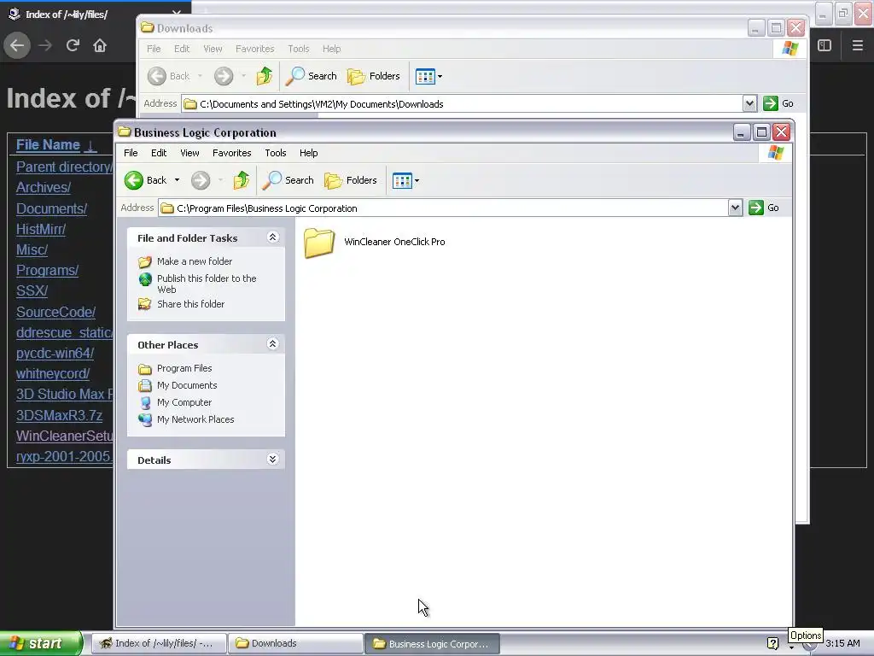Open whitneycord/ directory link
This screenshot has width=874, height=656.
click(53, 374)
